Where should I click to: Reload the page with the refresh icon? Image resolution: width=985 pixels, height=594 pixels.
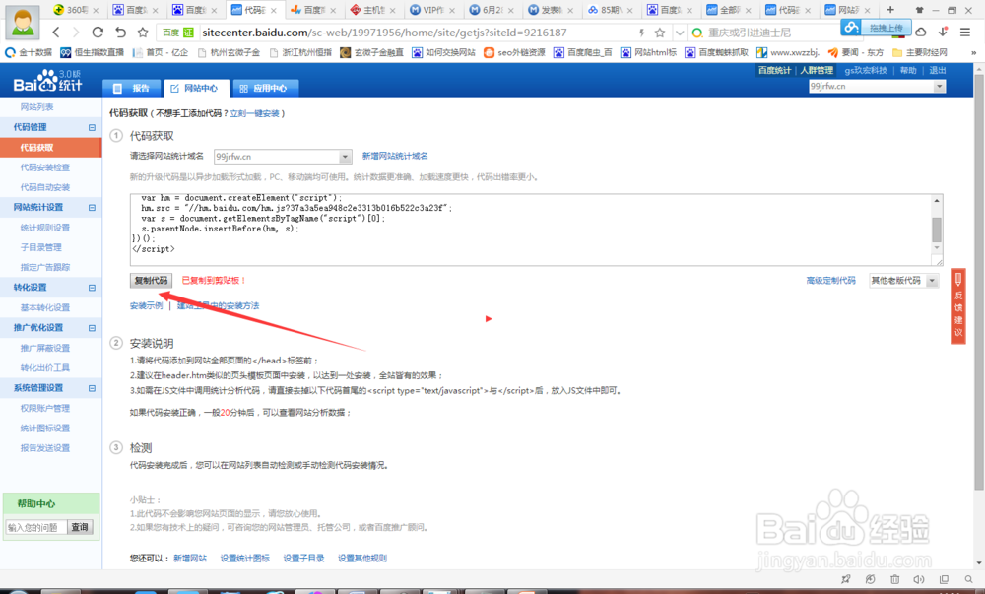(x=98, y=33)
